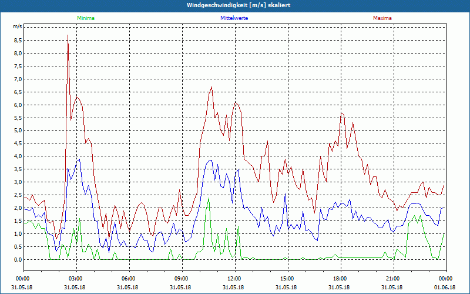Image resolution: width=470 pixels, height=294 pixels.
Task: Click the 0,0 y-axis value
Action: (x=18, y=259)
